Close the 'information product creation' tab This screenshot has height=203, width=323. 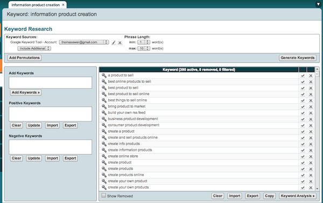pos(63,5)
